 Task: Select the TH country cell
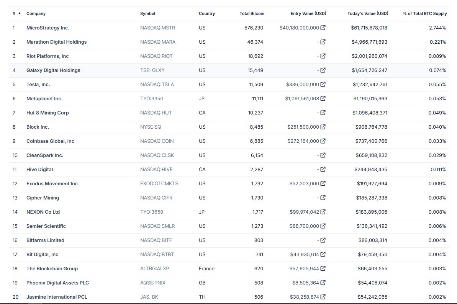(x=202, y=297)
